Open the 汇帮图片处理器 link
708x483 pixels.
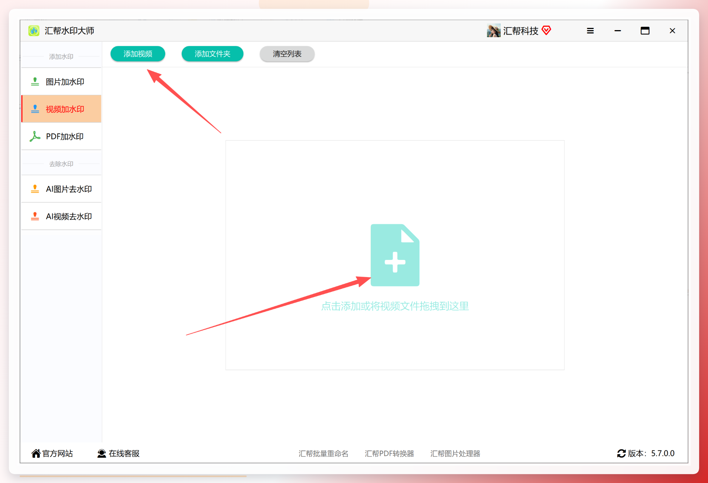(455, 454)
